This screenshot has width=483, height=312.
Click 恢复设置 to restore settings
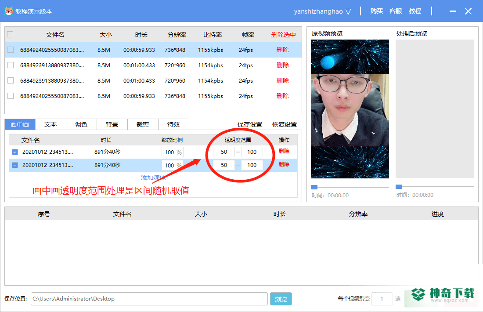(x=285, y=124)
